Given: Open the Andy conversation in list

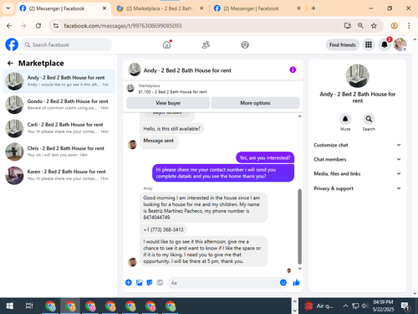Looking at the screenshot, I should point(59,81).
